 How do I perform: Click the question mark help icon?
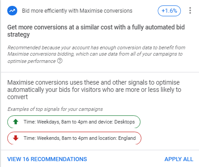coord(60,61)
